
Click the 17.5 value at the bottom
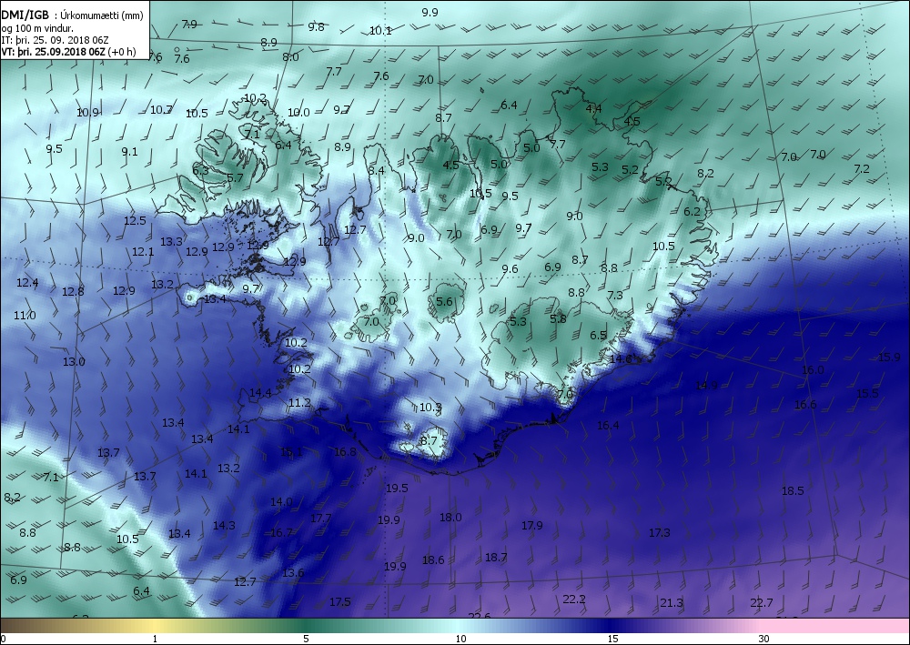340,601
